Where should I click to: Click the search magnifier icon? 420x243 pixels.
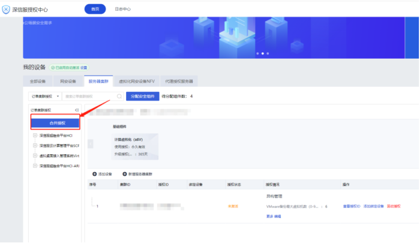pyautogui.click(x=119, y=96)
